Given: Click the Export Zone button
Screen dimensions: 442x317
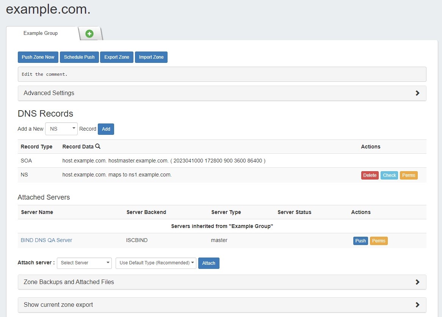Looking at the screenshot, I should (117, 57).
